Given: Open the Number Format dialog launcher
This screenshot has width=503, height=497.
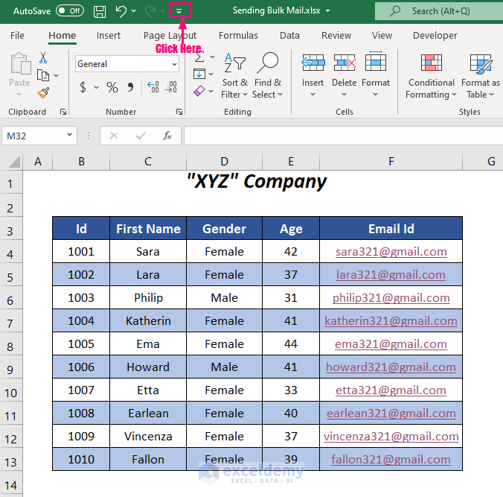Looking at the screenshot, I should (179, 112).
